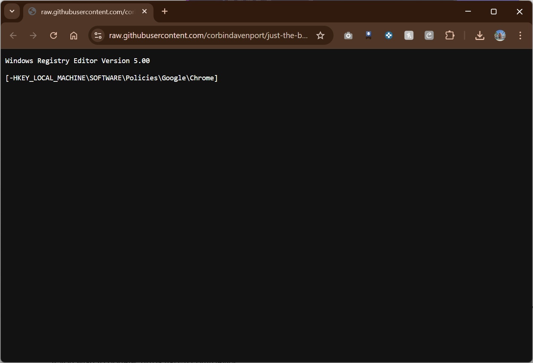Open a new tab with plus button
The height and width of the screenshot is (363, 533).
pyautogui.click(x=165, y=12)
